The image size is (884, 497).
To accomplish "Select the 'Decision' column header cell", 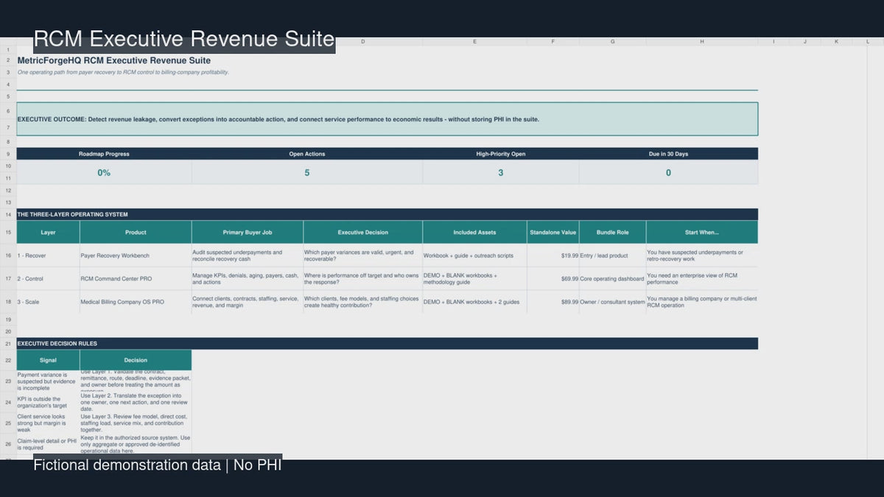I will [x=136, y=360].
